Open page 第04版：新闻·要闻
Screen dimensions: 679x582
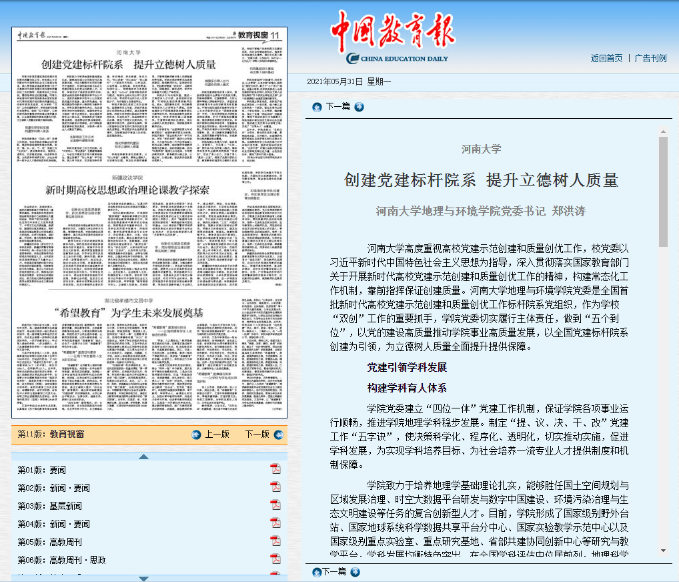(x=54, y=525)
